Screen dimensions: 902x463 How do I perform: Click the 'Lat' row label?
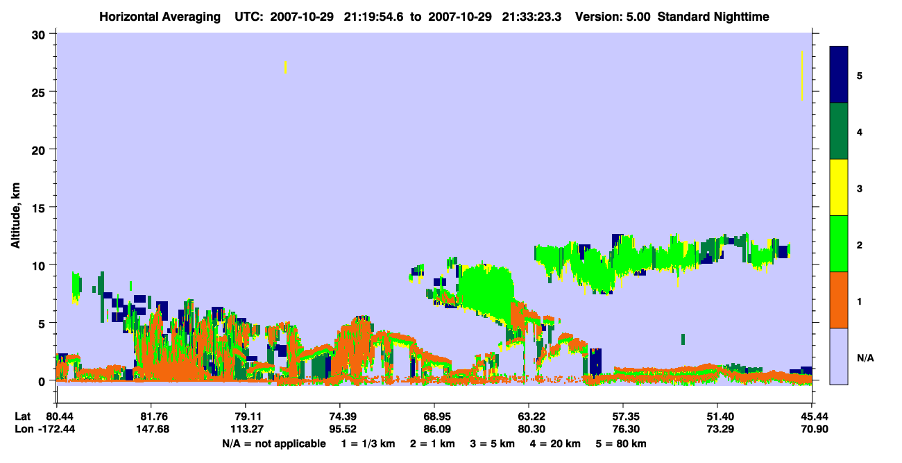pyautogui.click(x=23, y=416)
